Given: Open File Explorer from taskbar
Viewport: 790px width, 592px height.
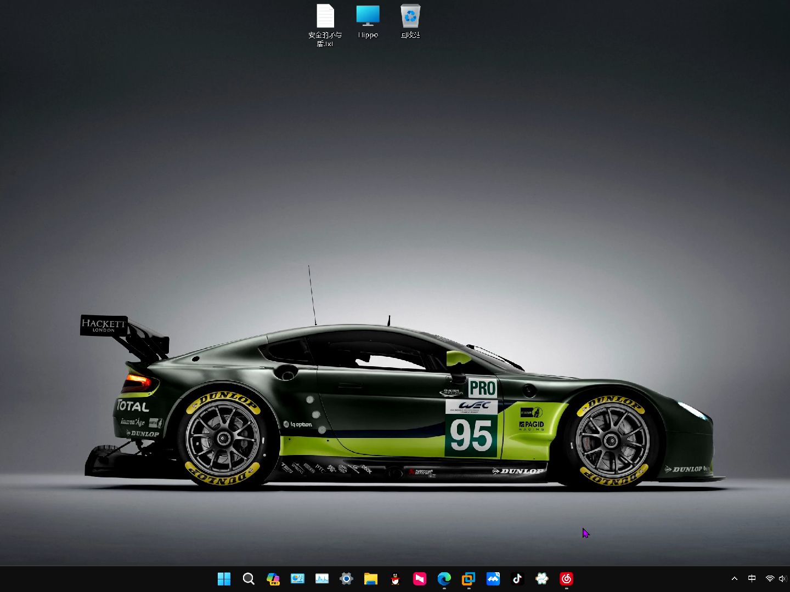Looking at the screenshot, I should click(x=371, y=579).
